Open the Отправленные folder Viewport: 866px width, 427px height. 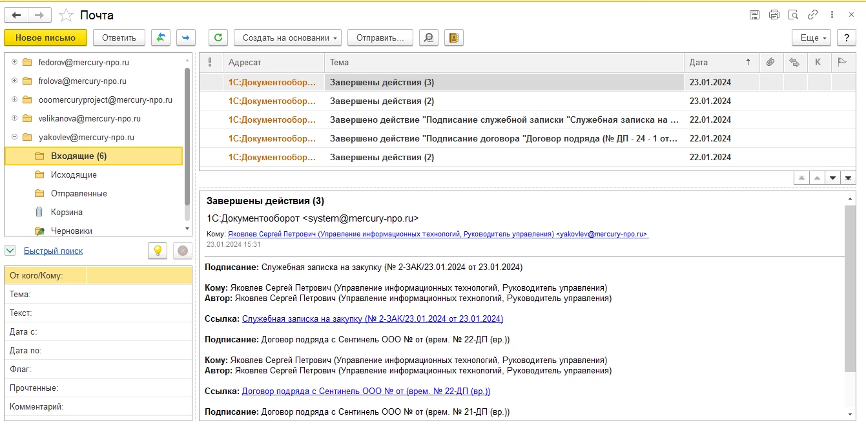79,193
